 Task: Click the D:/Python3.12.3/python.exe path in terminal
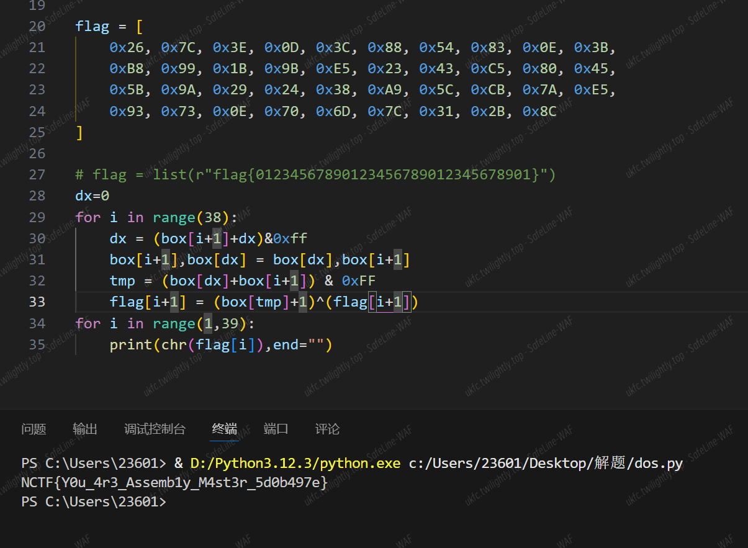(295, 464)
